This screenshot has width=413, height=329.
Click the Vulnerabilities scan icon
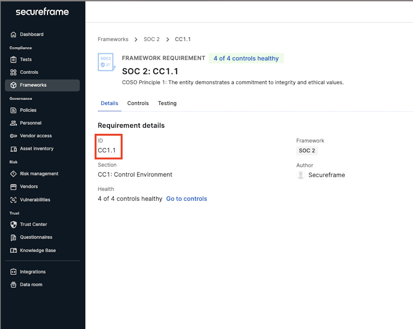tap(13, 200)
